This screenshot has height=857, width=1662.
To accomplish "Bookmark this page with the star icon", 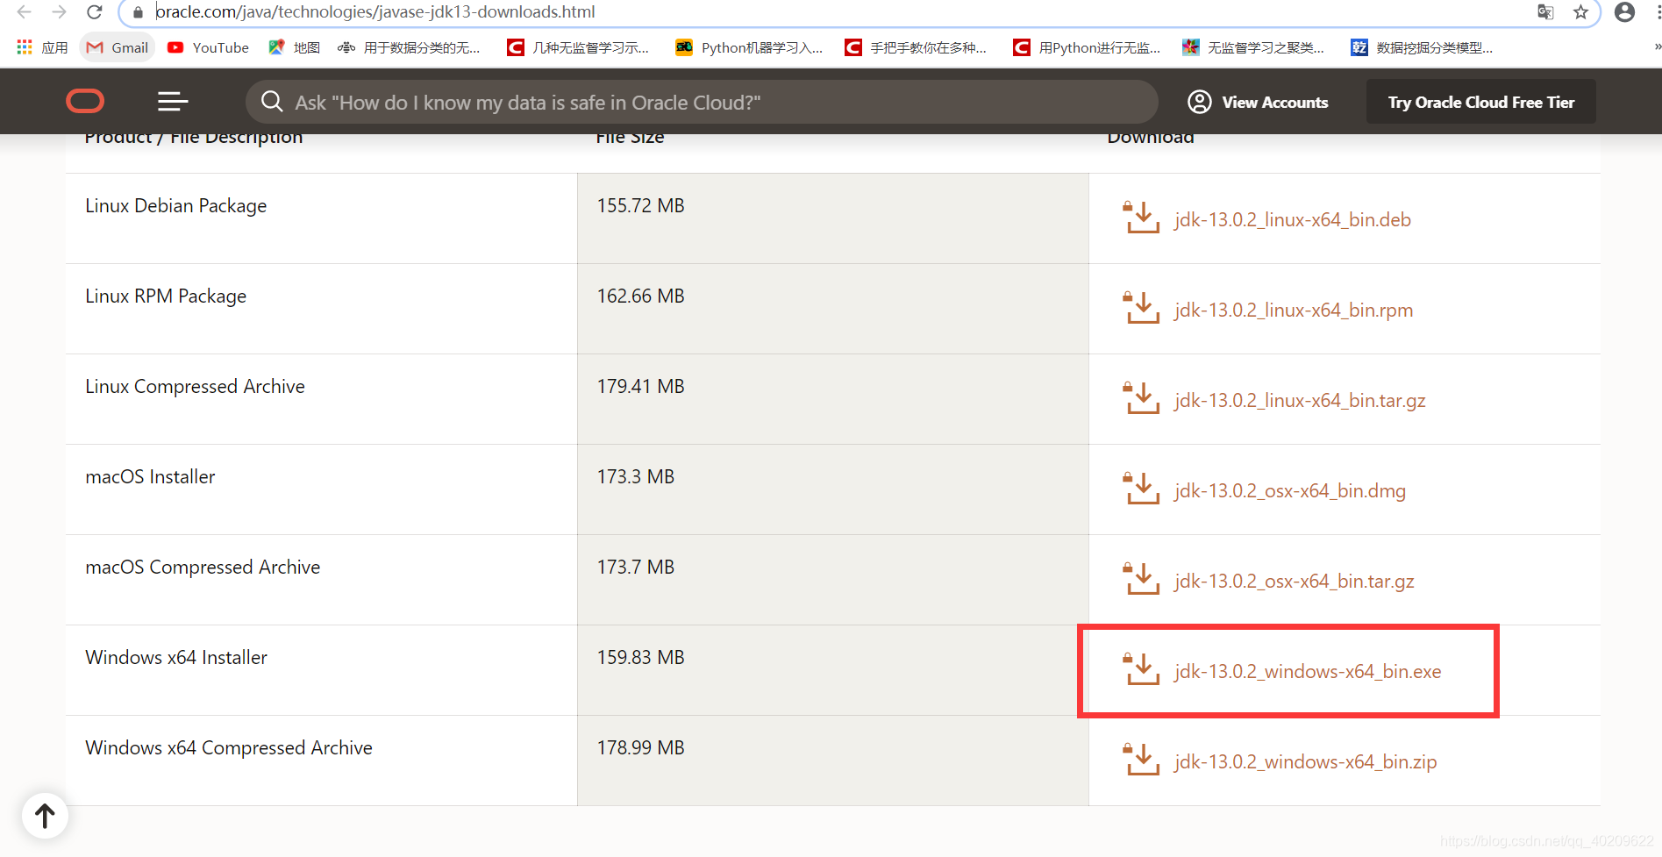I will (x=1580, y=12).
